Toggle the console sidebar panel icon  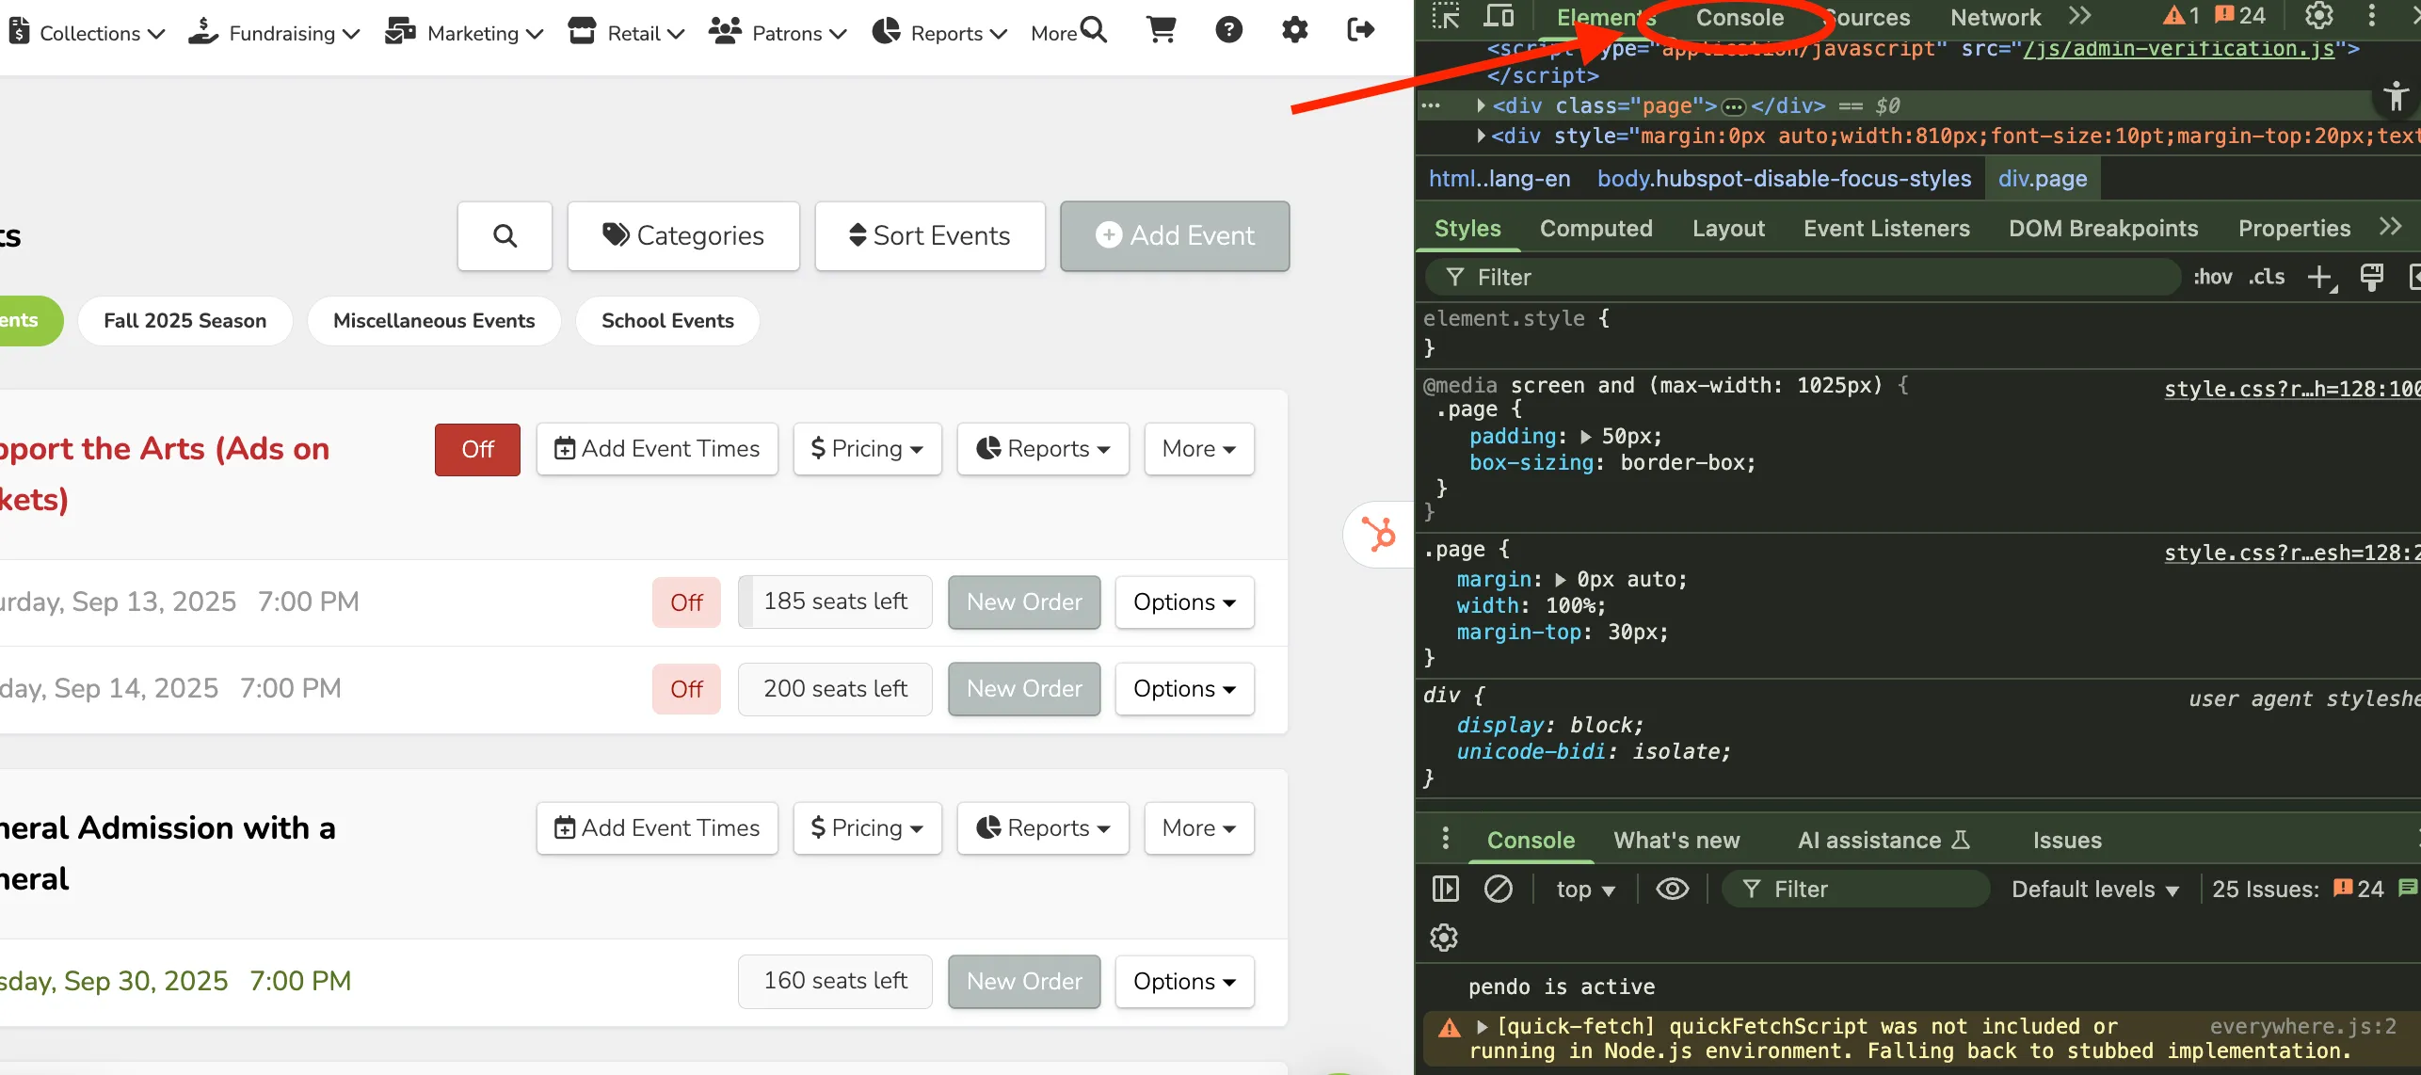click(1445, 889)
